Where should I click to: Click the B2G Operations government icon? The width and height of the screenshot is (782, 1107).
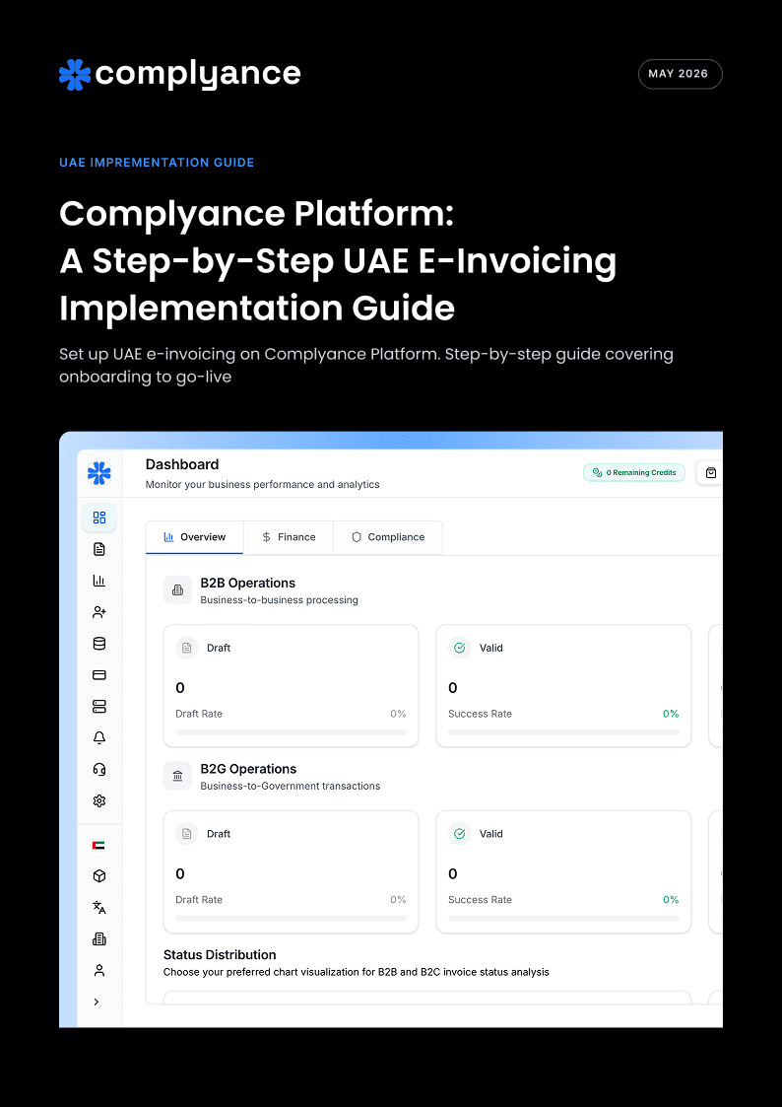coord(177,776)
